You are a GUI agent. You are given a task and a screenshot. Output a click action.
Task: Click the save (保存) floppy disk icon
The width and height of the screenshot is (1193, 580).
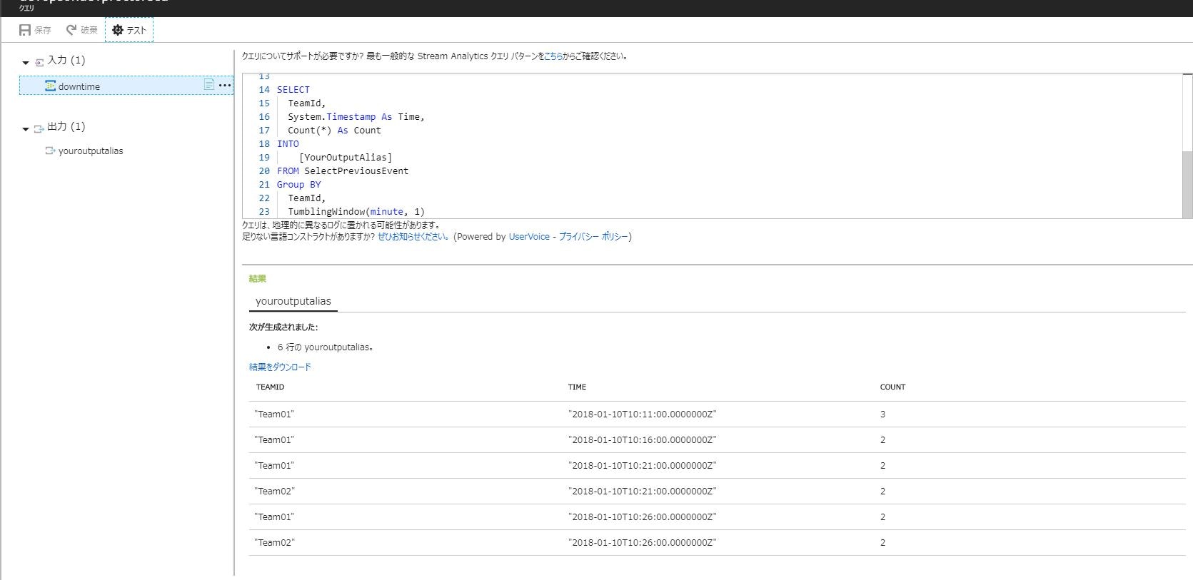click(26, 30)
